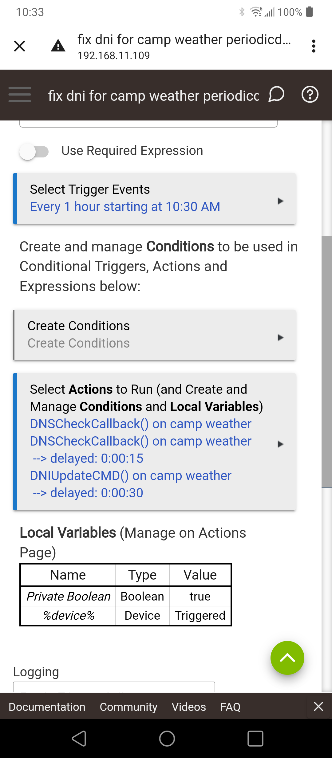Tap the three-dot browser overflow menu
The width and height of the screenshot is (332, 758).
(314, 46)
